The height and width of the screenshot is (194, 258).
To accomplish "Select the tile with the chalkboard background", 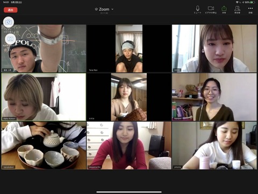I will tap(44, 48).
